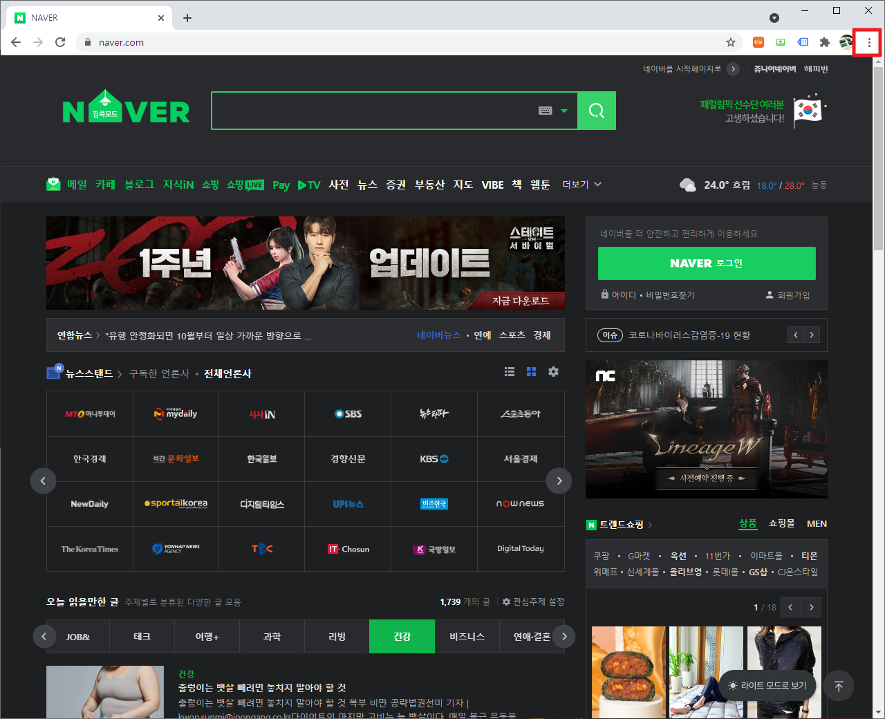Open the mydaily press logo
This screenshot has height=719, width=885.
[x=176, y=413]
